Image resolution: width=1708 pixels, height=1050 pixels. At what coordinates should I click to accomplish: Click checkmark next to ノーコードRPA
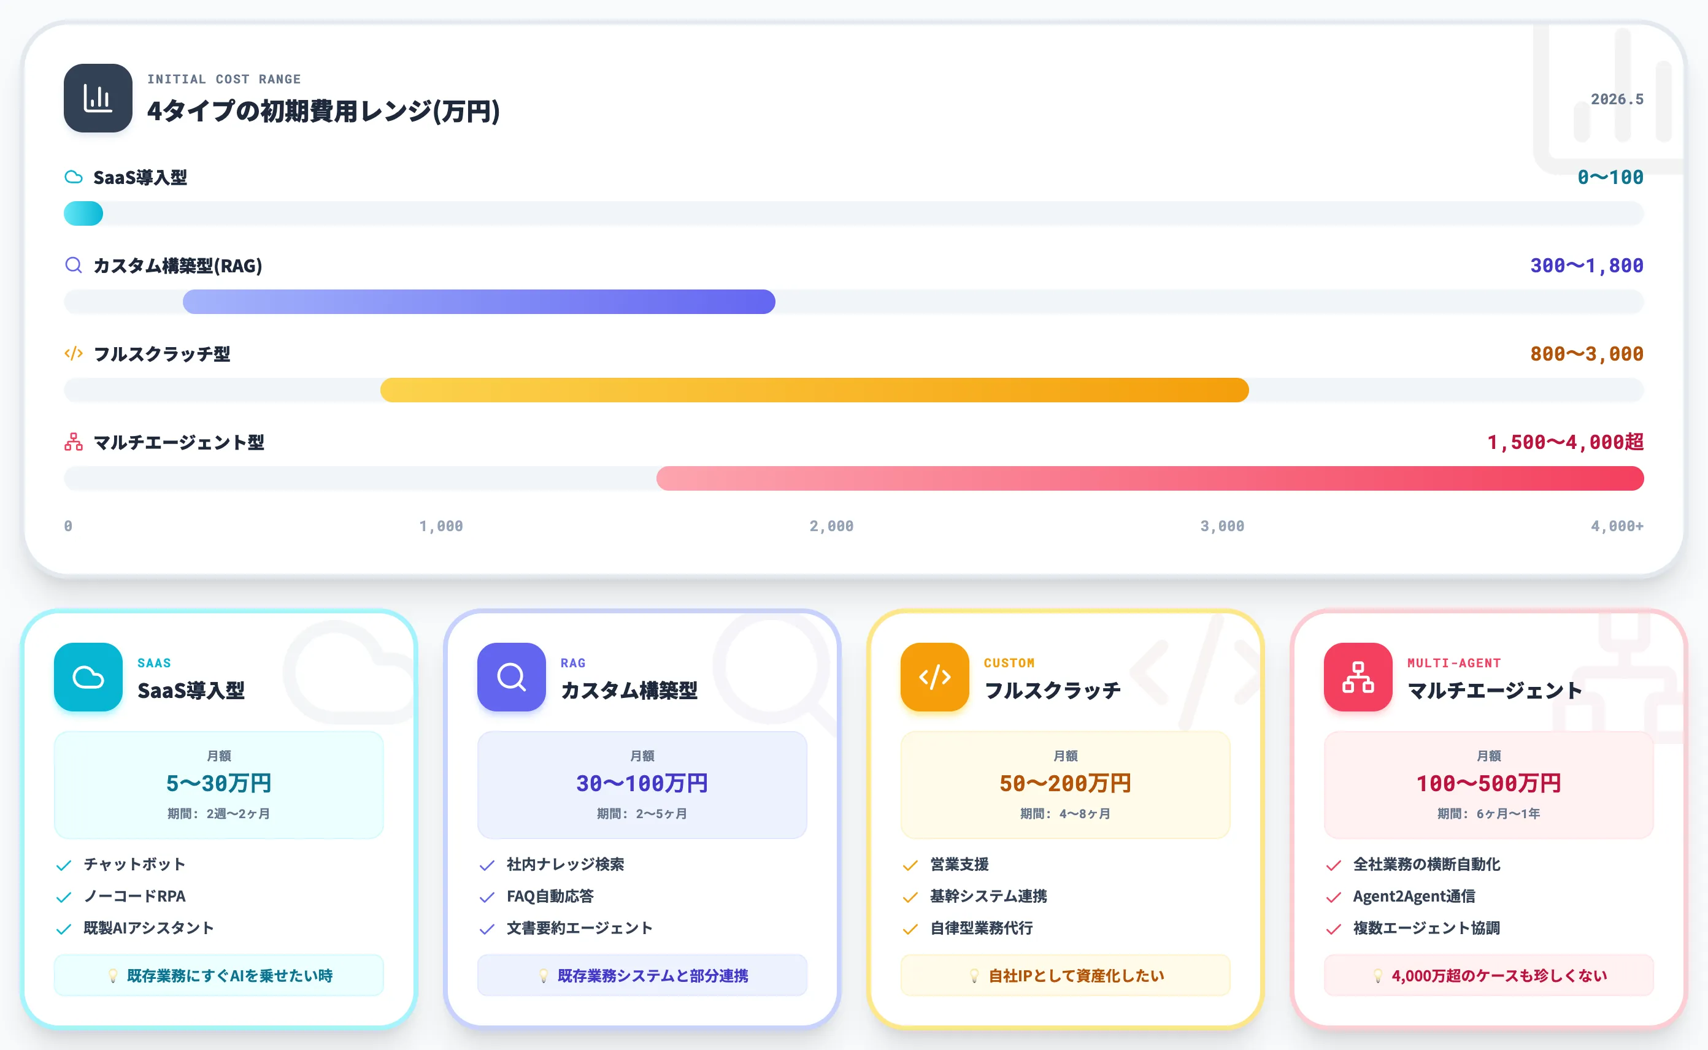coord(64,897)
